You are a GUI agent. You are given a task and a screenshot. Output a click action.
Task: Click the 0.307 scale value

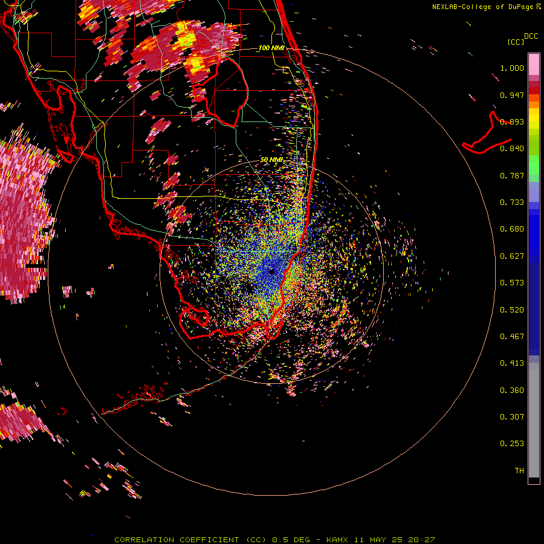click(512, 417)
